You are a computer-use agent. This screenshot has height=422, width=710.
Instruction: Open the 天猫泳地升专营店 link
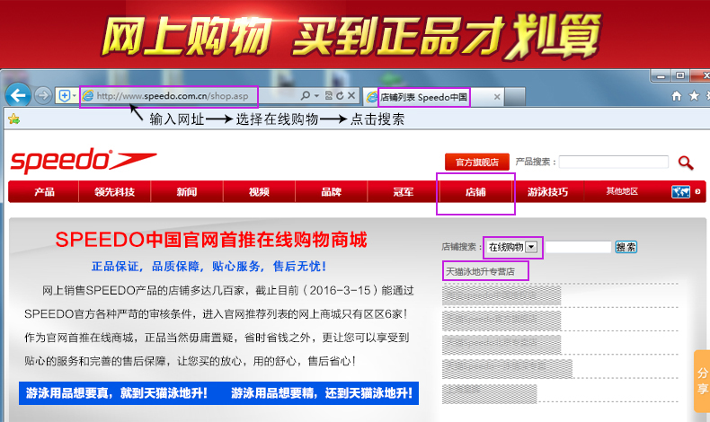click(x=480, y=271)
